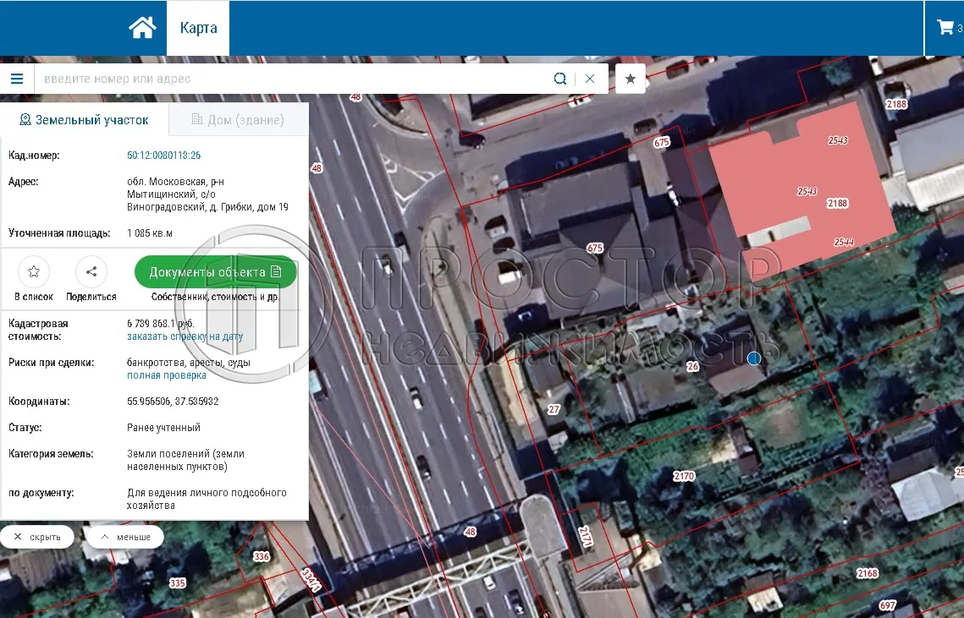Switch to Земельный участок tab
Viewport: 964px width, 618px height.
85,120
